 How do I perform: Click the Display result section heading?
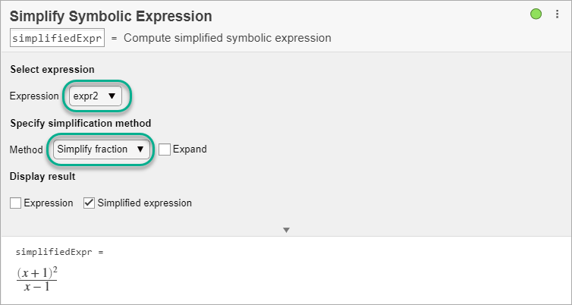click(x=42, y=176)
